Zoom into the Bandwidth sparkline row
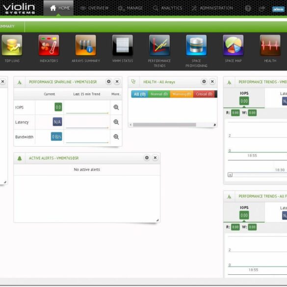 116,137
